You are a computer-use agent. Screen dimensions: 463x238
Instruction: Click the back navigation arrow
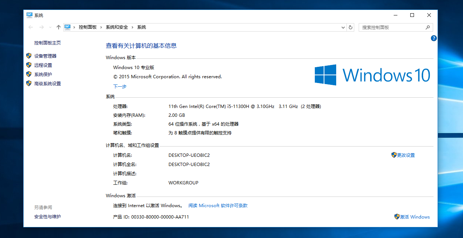(x=31, y=27)
